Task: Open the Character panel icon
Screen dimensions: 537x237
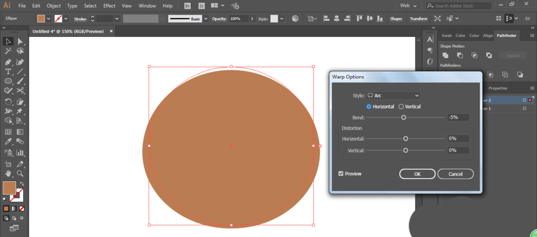Action: click(430, 40)
